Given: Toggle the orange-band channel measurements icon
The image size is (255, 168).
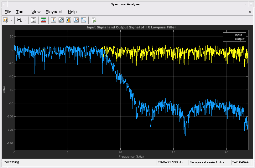Looking at the screenshot, I should click(69, 20).
